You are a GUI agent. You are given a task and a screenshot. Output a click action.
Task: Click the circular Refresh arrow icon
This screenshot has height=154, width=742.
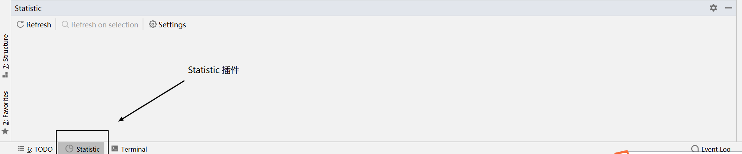(x=20, y=24)
